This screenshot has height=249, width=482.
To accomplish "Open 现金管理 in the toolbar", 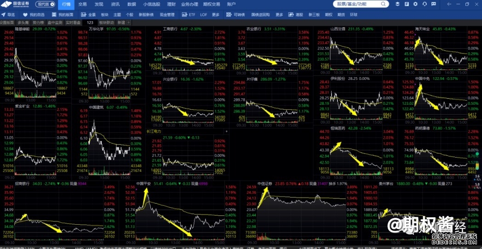I will coord(167,14).
